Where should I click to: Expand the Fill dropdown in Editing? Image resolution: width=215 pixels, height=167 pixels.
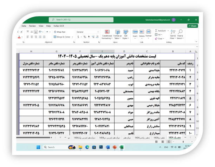point(159,35)
